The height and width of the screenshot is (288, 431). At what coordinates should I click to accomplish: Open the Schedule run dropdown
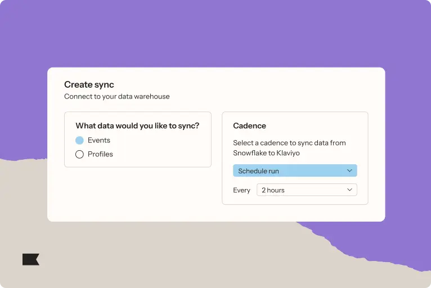[295, 170]
